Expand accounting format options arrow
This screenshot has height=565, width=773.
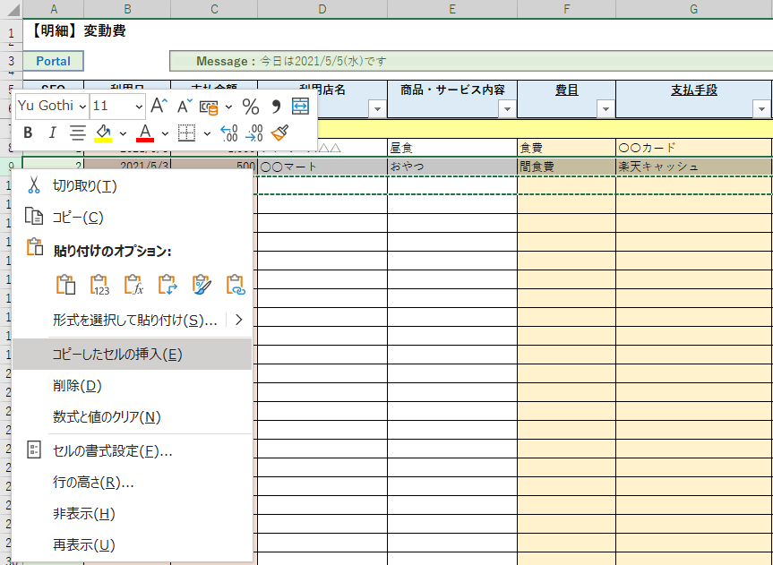(228, 107)
